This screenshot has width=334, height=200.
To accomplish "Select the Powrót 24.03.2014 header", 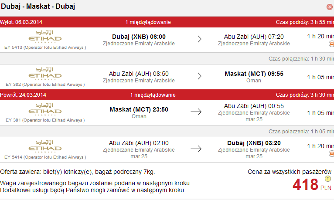I will pos(23,95).
